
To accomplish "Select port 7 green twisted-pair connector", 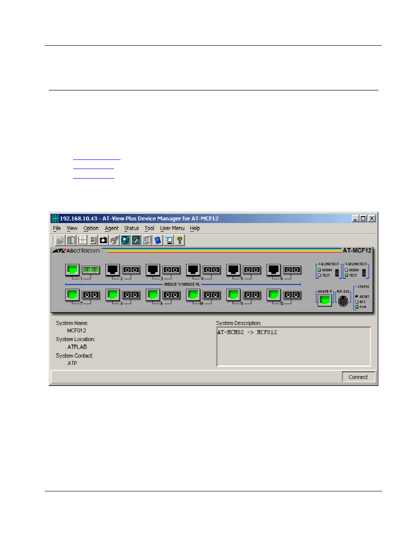I will click(73, 295).
